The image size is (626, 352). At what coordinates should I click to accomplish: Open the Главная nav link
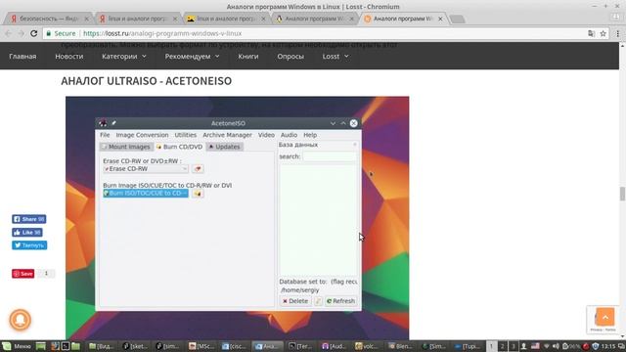point(22,57)
